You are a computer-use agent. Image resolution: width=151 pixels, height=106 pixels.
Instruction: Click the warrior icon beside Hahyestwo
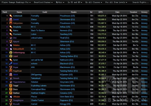tap(11, 23)
